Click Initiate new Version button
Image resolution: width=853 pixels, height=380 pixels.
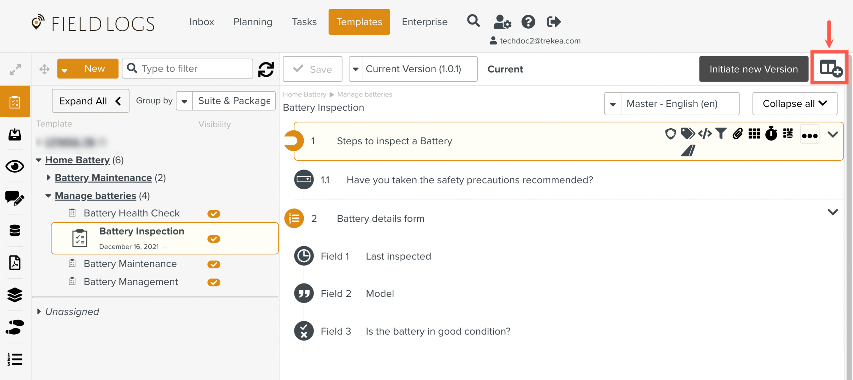[753, 69]
